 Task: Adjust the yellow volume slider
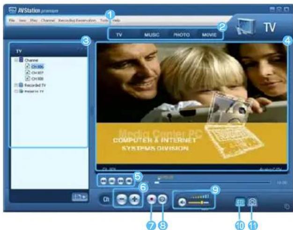pyautogui.click(x=198, y=203)
